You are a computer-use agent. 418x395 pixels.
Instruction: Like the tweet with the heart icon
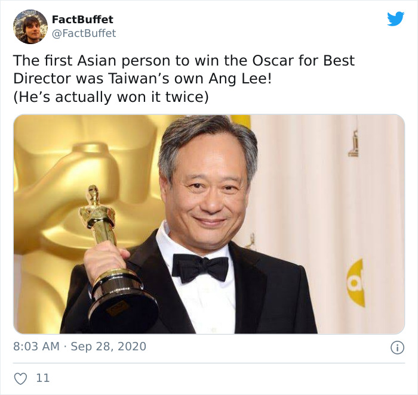(20, 378)
